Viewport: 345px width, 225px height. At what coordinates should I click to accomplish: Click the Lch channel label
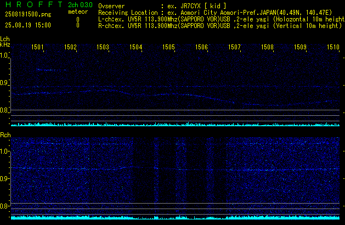5,39
